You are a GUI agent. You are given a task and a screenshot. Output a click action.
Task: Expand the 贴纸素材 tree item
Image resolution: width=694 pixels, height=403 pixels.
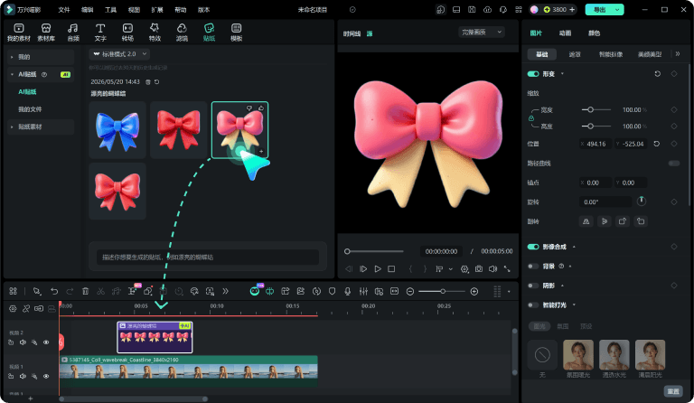pos(12,127)
